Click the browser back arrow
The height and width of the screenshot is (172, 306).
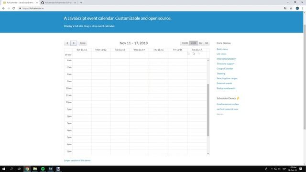pos(3,9)
